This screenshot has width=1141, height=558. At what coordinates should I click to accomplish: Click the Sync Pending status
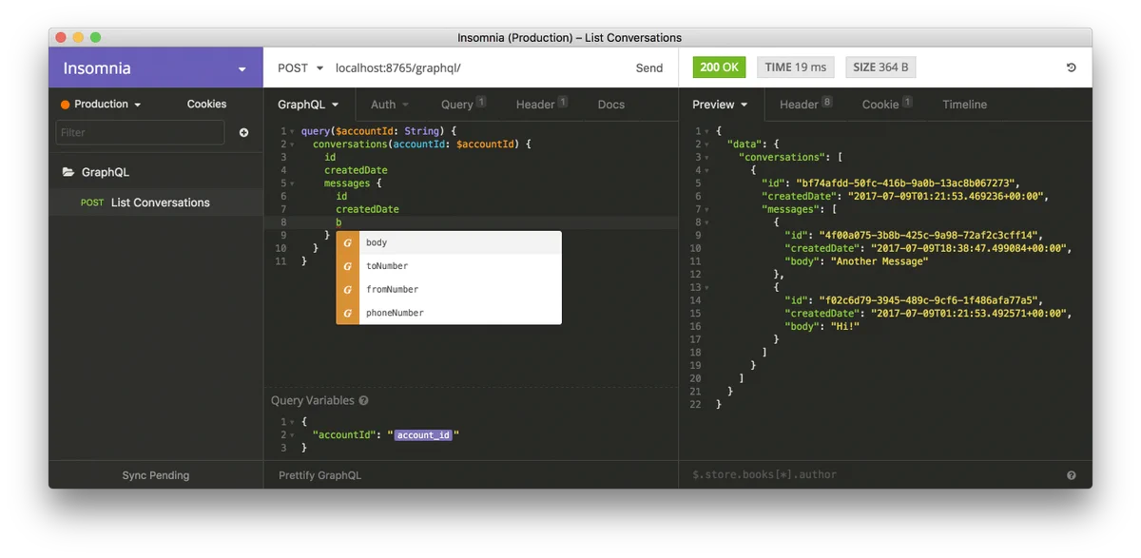pyautogui.click(x=156, y=475)
